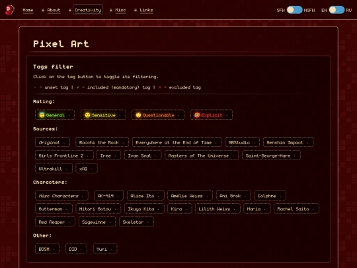This screenshot has width=357, height=268.
Task: Filter by the Original source tag
Action: click(52, 142)
